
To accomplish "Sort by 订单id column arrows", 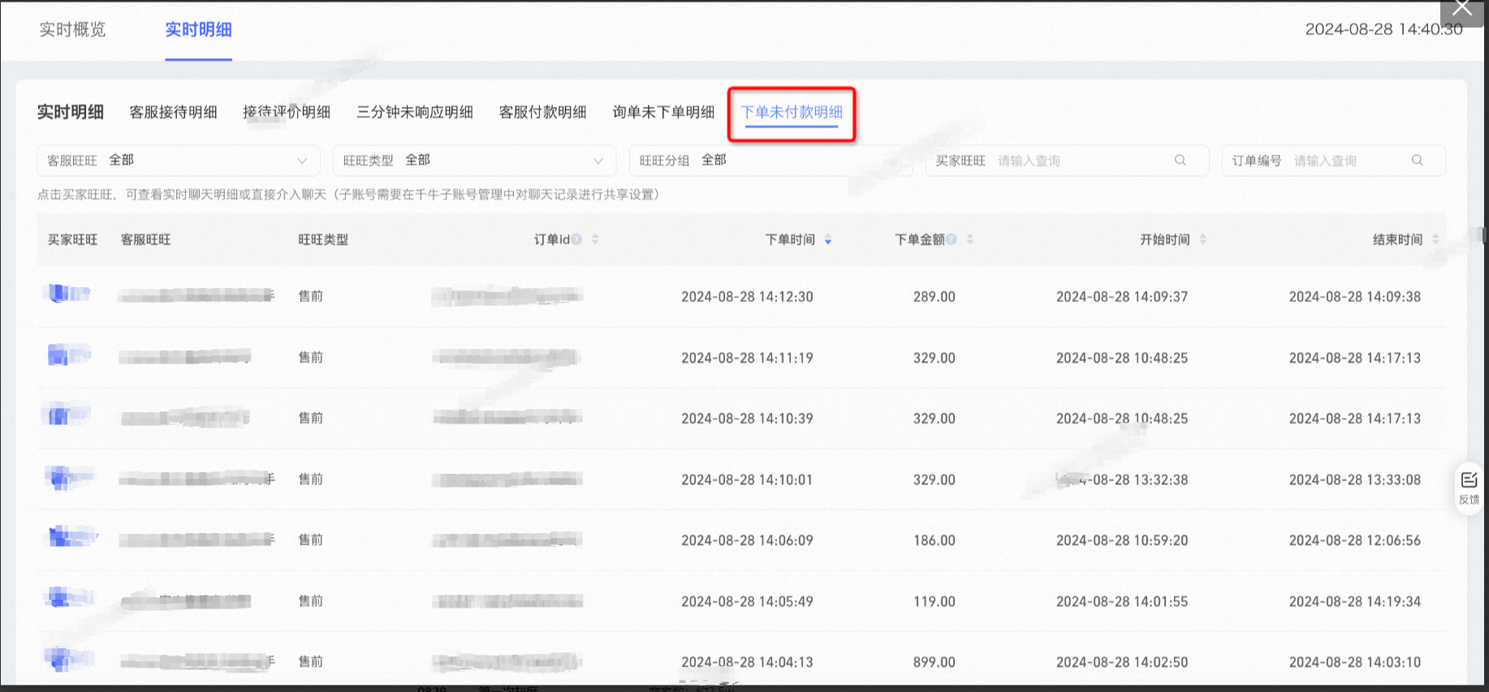I will (595, 239).
